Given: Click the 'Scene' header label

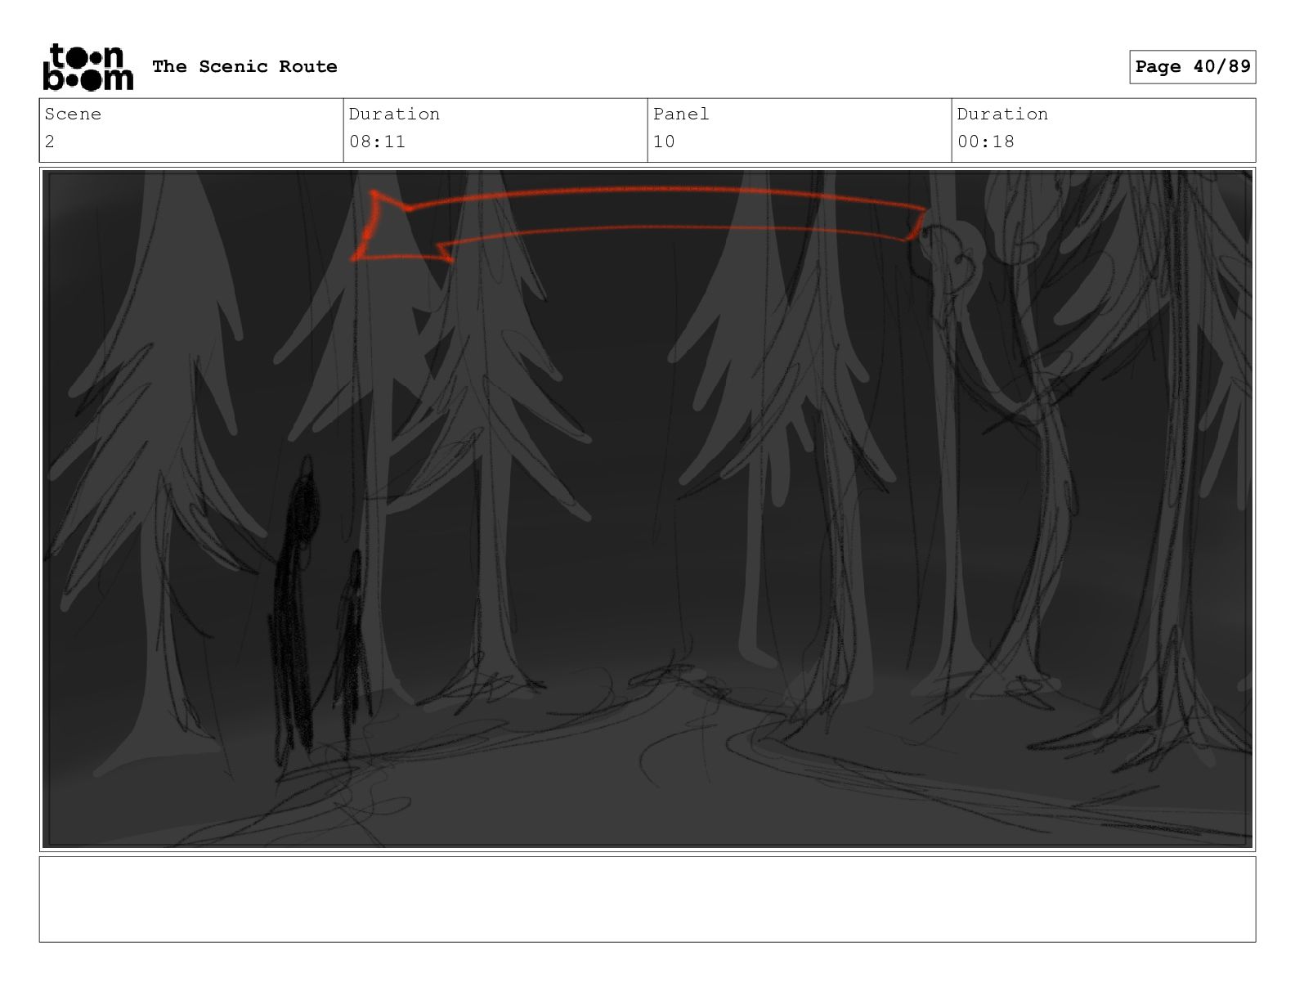Looking at the screenshot, I should coord(73,114).
